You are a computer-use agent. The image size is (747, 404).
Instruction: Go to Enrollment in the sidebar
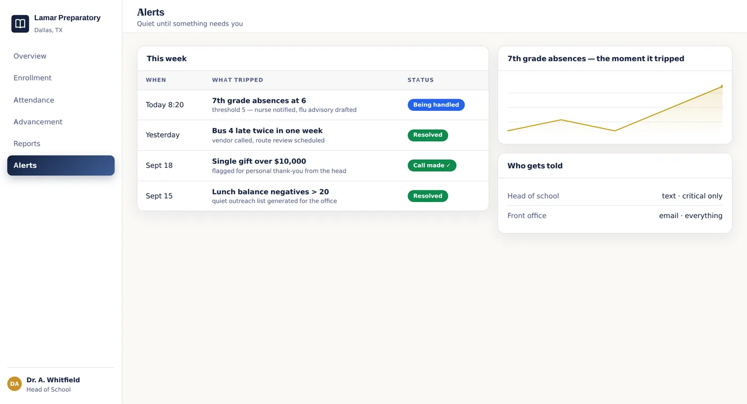pos(61,78)
